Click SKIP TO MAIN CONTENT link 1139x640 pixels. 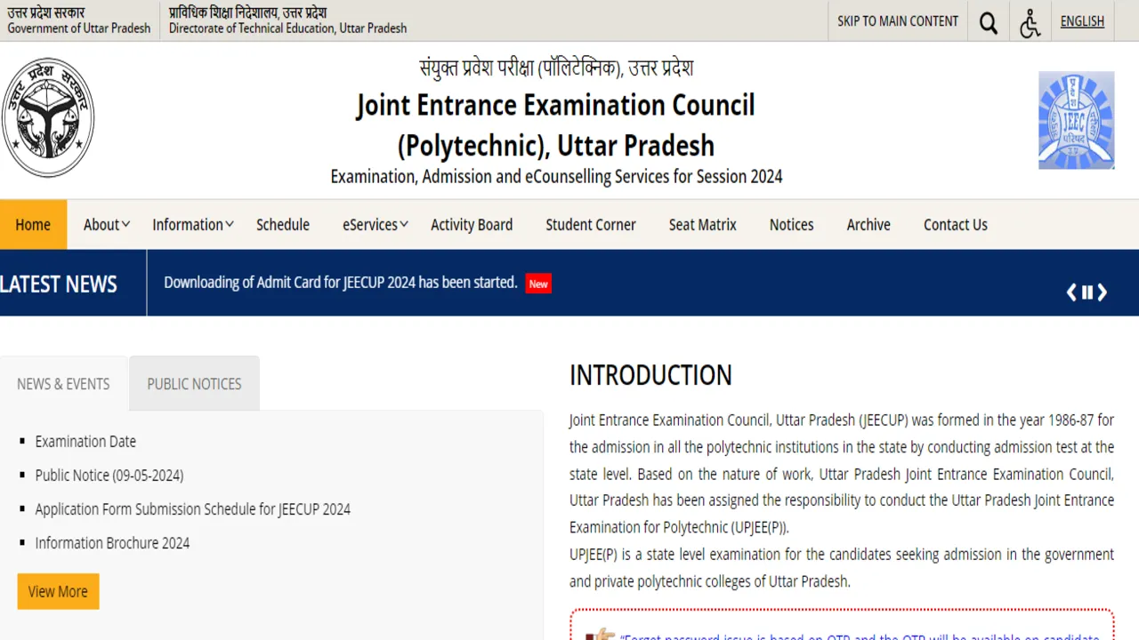897,21
